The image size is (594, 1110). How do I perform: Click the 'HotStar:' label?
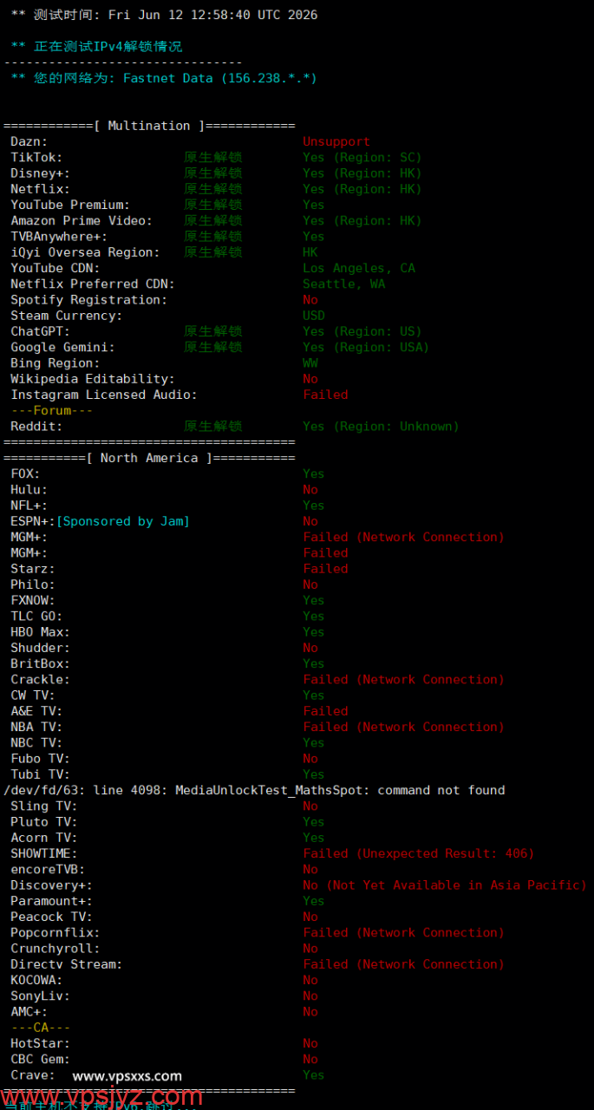click(40, 1043)
